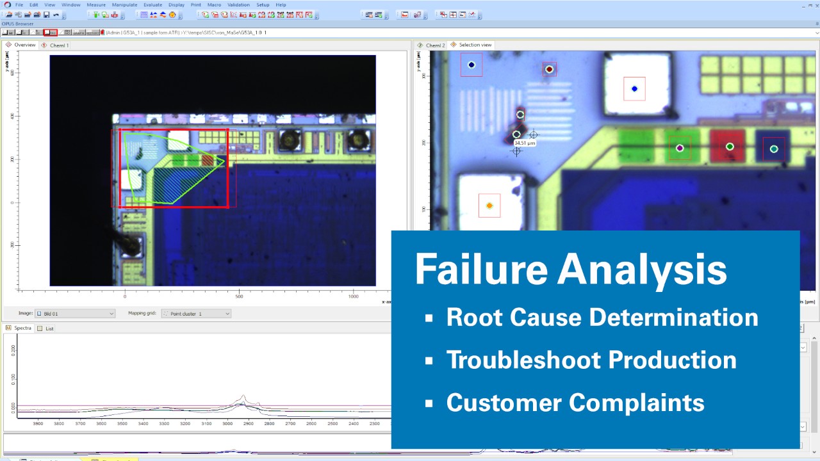Image resolution: width=820 pixels, height=461 pixels.
Task: Select the teal measurement point on dark blue pad
Action: (774, 149)
